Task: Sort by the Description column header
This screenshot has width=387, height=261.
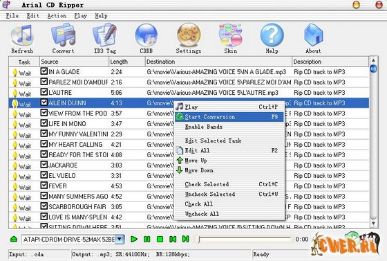Action: (x=330, y=62)
